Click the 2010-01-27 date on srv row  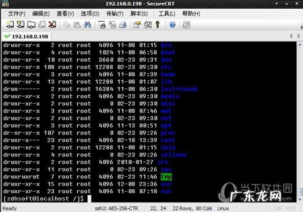pos(135,162)
